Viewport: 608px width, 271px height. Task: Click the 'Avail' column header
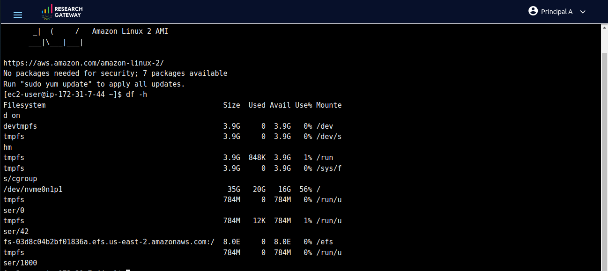pyautogui.click(x=280, y=105)
